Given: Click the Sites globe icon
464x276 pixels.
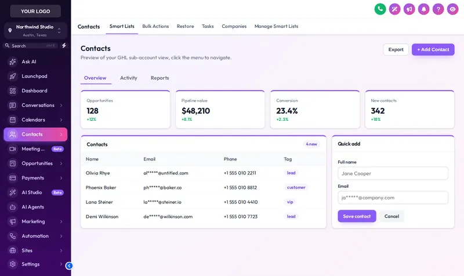Looking at the screenshot, I should coord(12,250).
